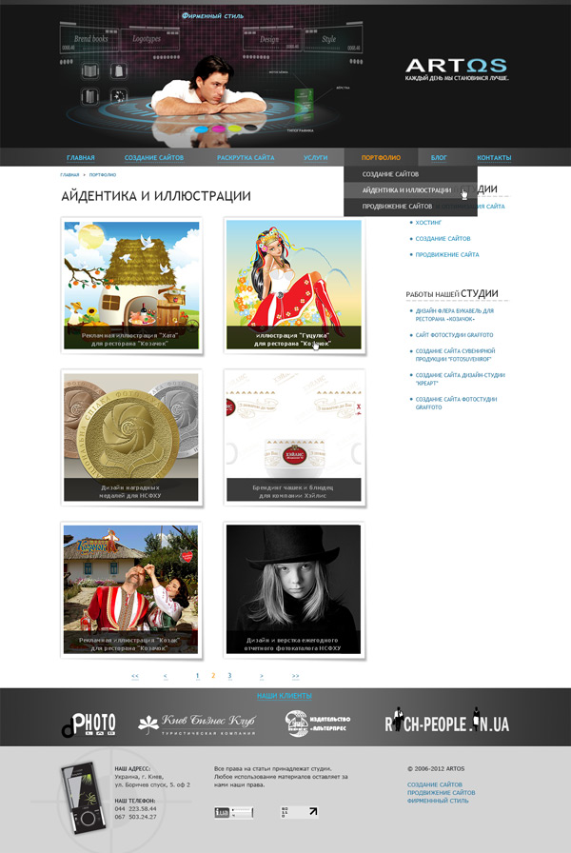Select page 3 in the pagination

[x=229, y=676]
